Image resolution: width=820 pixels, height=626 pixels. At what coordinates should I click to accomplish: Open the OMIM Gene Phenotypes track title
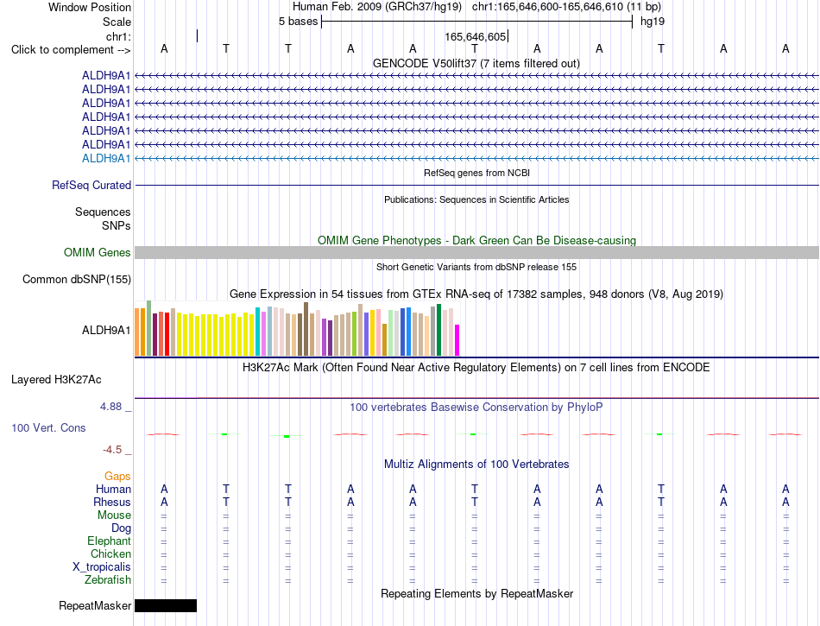[476, 241]
